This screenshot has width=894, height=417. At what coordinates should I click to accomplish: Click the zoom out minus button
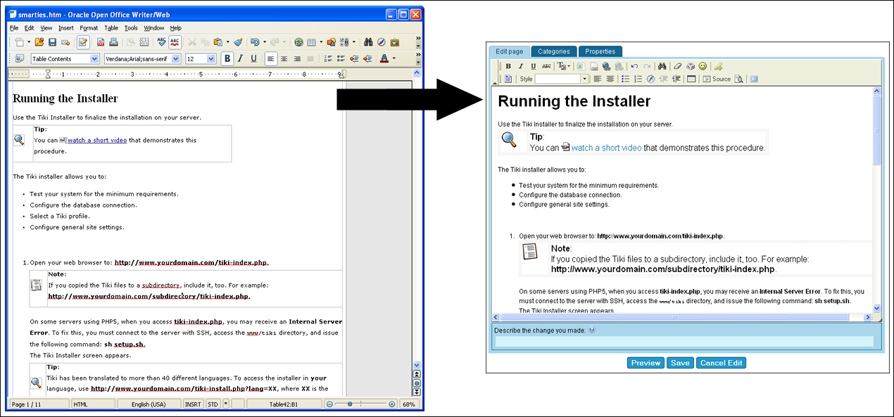[329, 404]
